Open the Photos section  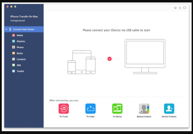(x=20, y=47)
